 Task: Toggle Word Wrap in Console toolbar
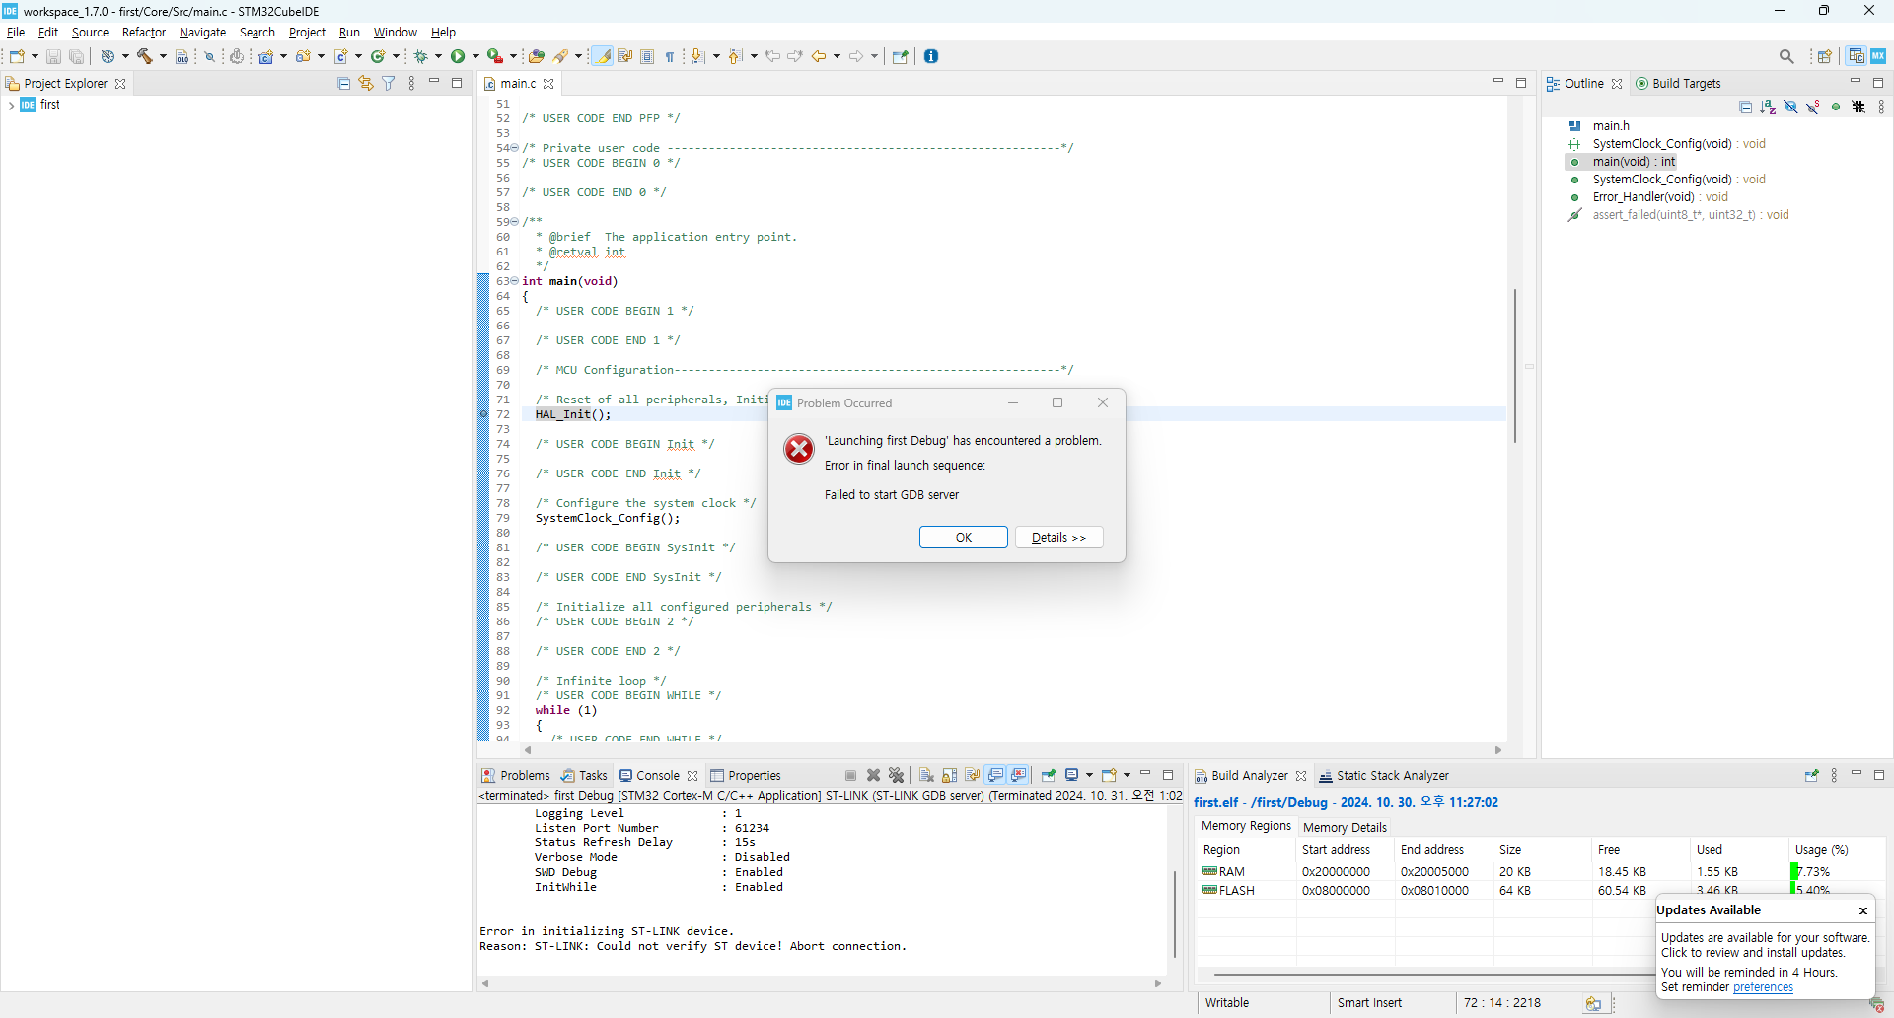point(973,775)
